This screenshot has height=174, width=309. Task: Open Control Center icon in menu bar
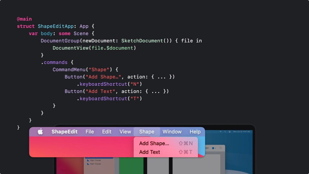[x=229, y=131]
